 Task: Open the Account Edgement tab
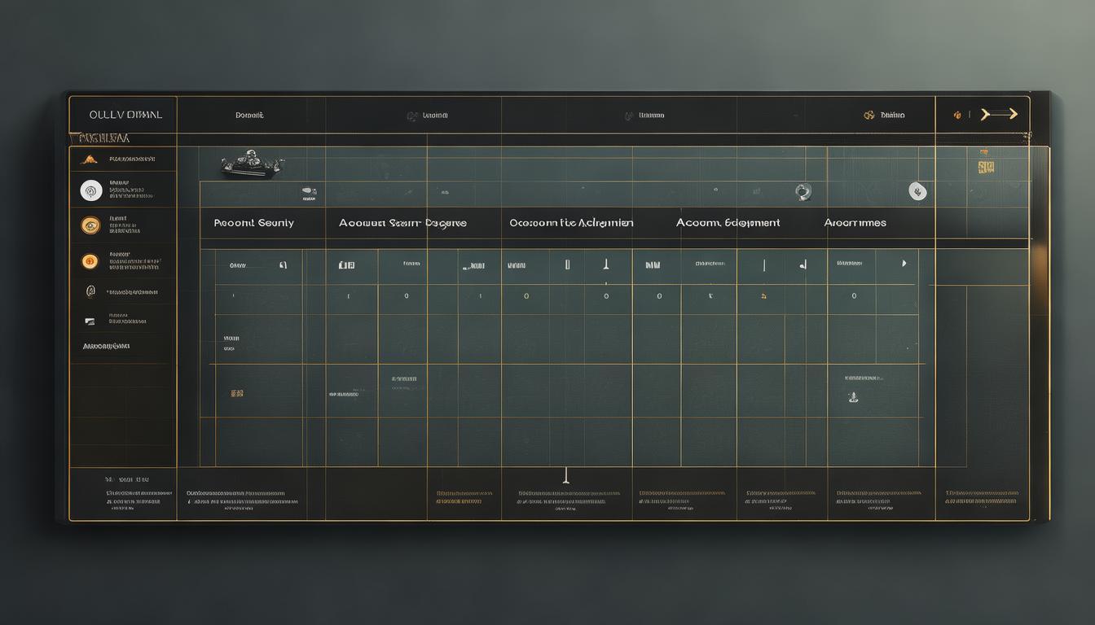click(x=728, y=223)
